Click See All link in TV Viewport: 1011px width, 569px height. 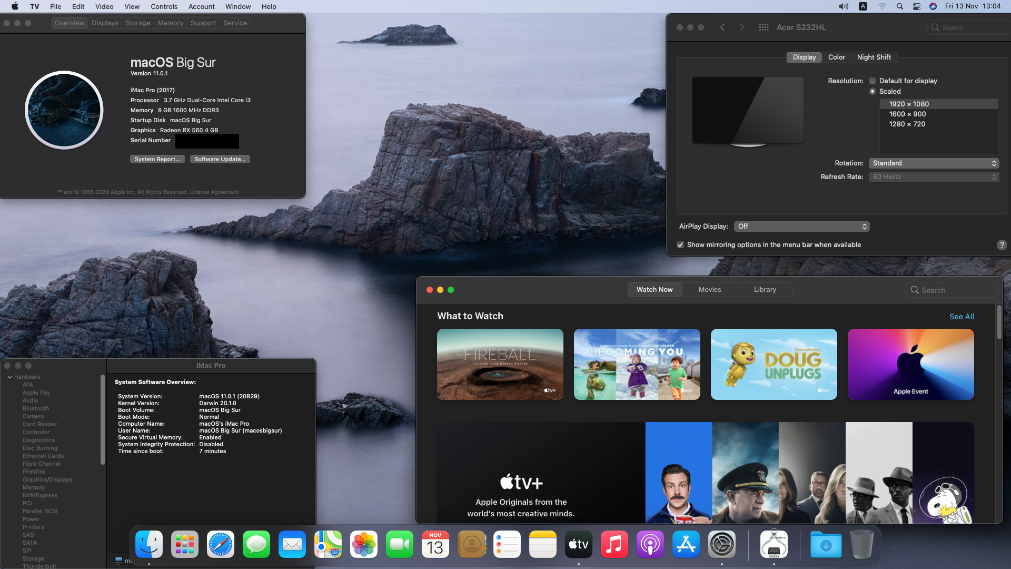pyautogui.click(x=961, y=317)
